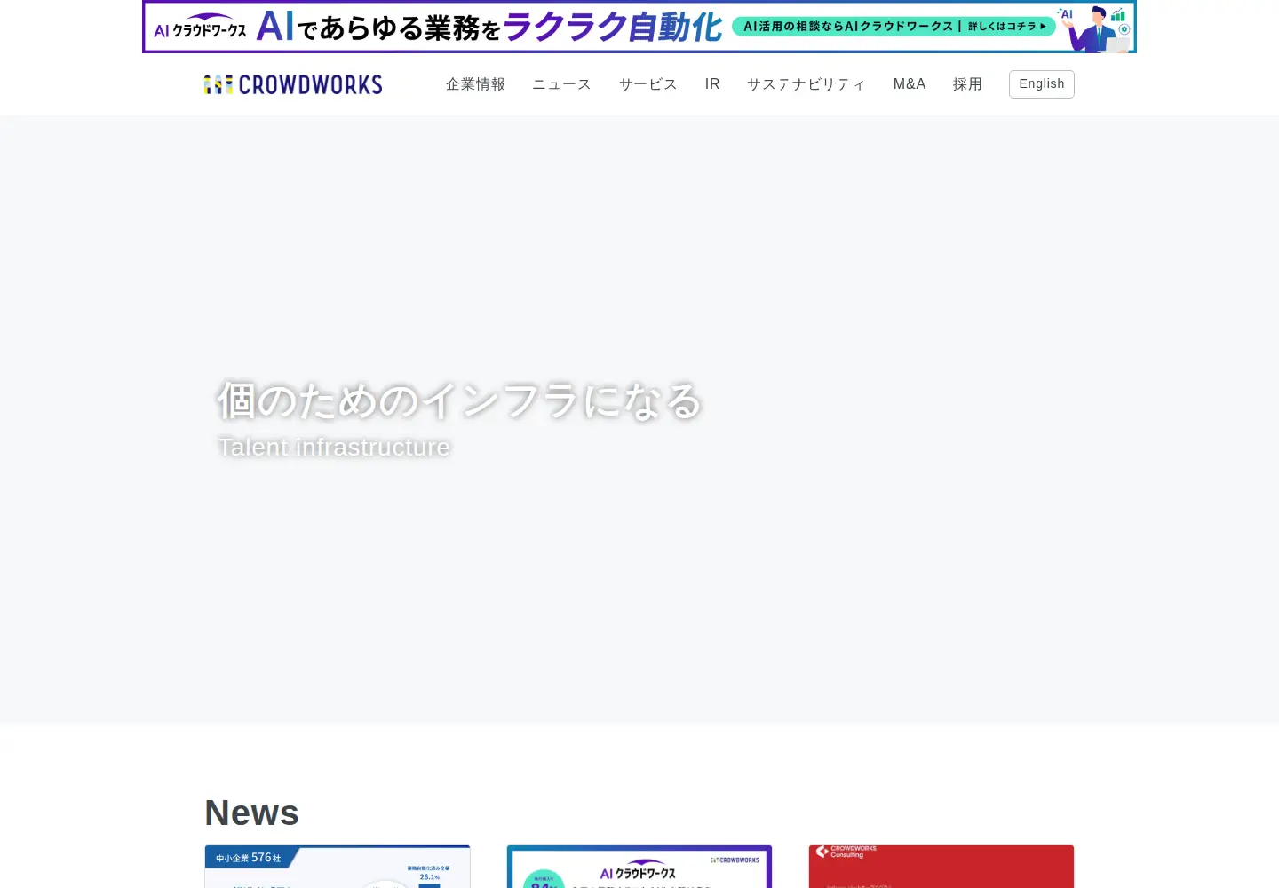Click the CROWDWORKS logo
This screenshot has height=888, width=1279.
click(x=293, y=84)
